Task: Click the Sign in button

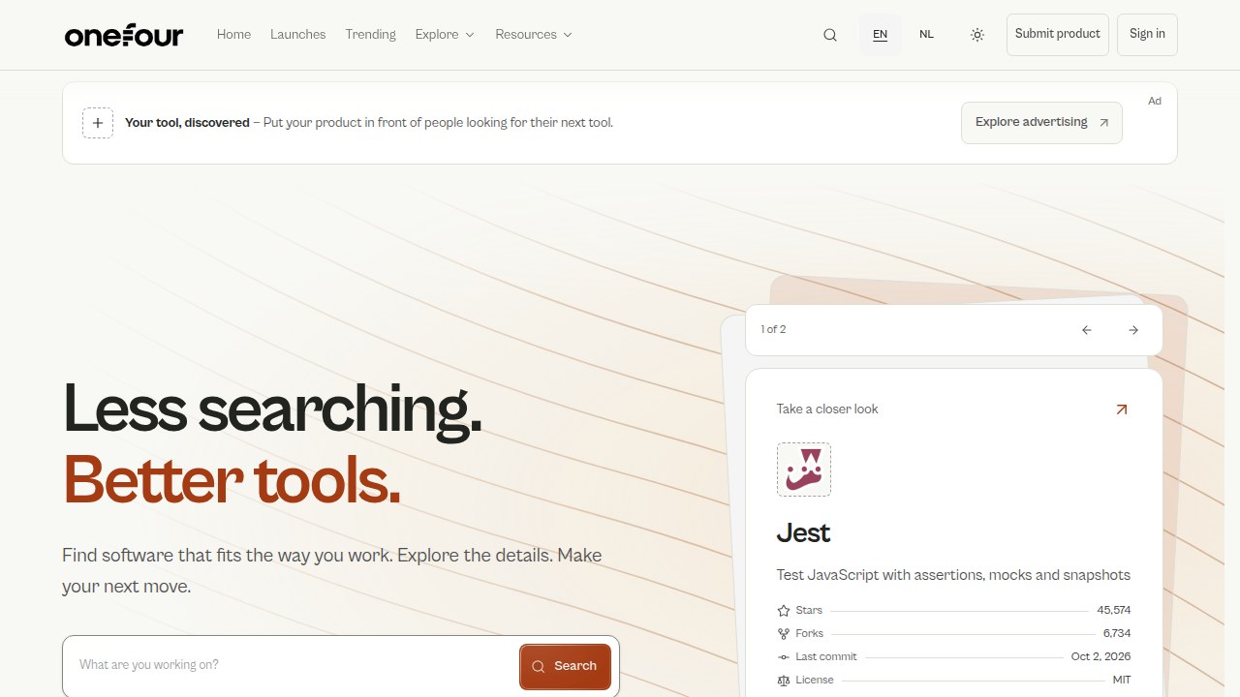Action: 1147,35
